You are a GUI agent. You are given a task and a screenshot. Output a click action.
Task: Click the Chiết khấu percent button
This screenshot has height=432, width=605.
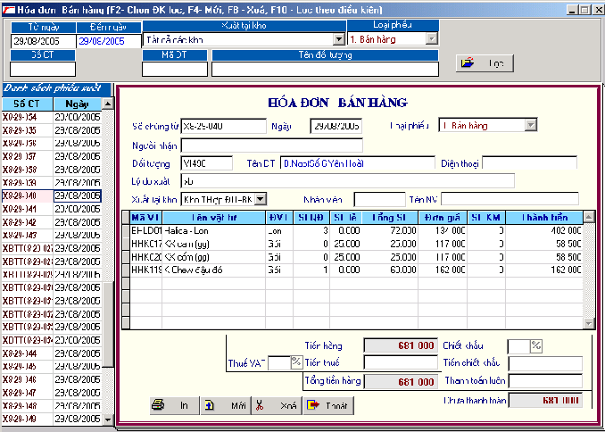[x=536, y=346]
